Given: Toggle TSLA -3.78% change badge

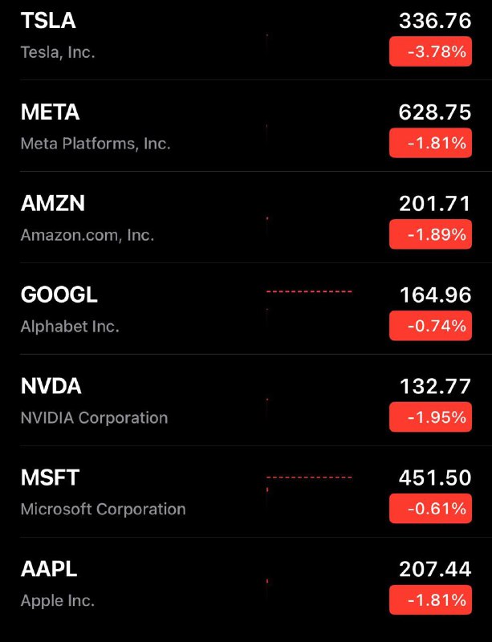Looking at the screenshot, I should pos(430,51).
